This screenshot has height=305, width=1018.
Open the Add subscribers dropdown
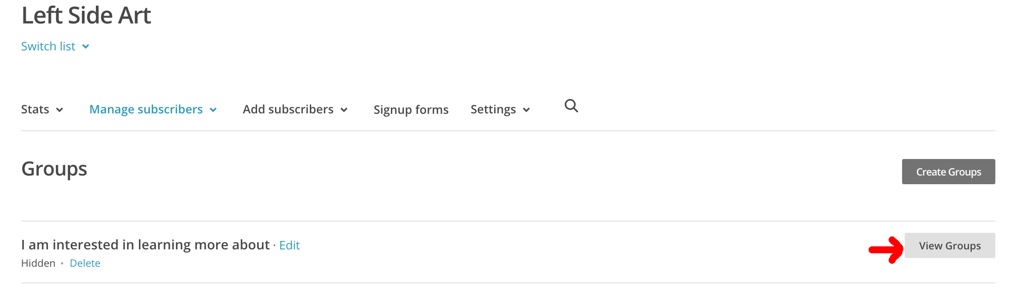pyautogui.click(x=295, y=109)
